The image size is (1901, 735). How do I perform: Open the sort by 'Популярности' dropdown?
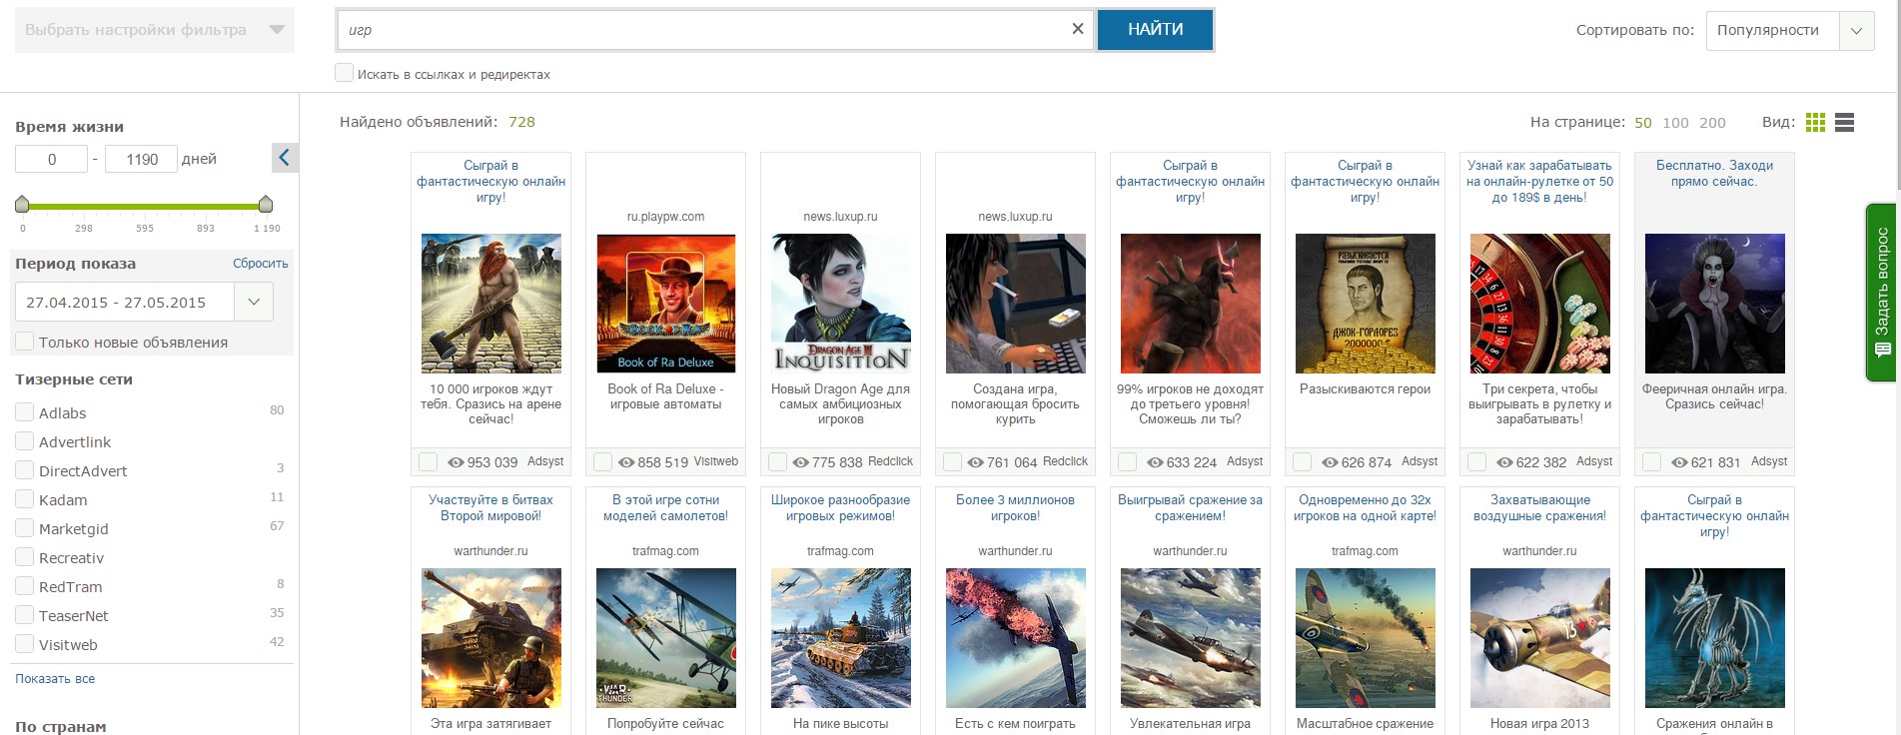point(1789,30)
